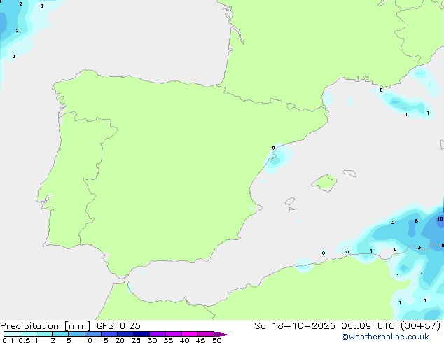This screenshot has width=444, height=343.
Task: Click the above-50 mm legend arrow tip
Action: tap(222, 334)
